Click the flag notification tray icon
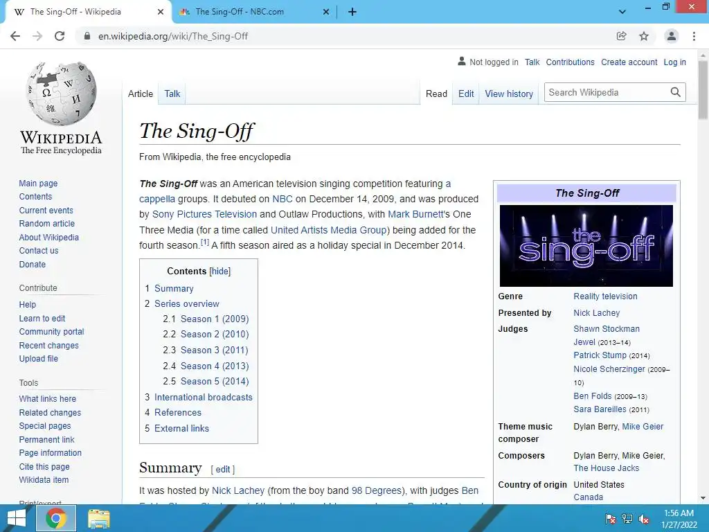Screen dimensions: 709x532 tap(610, 519)
